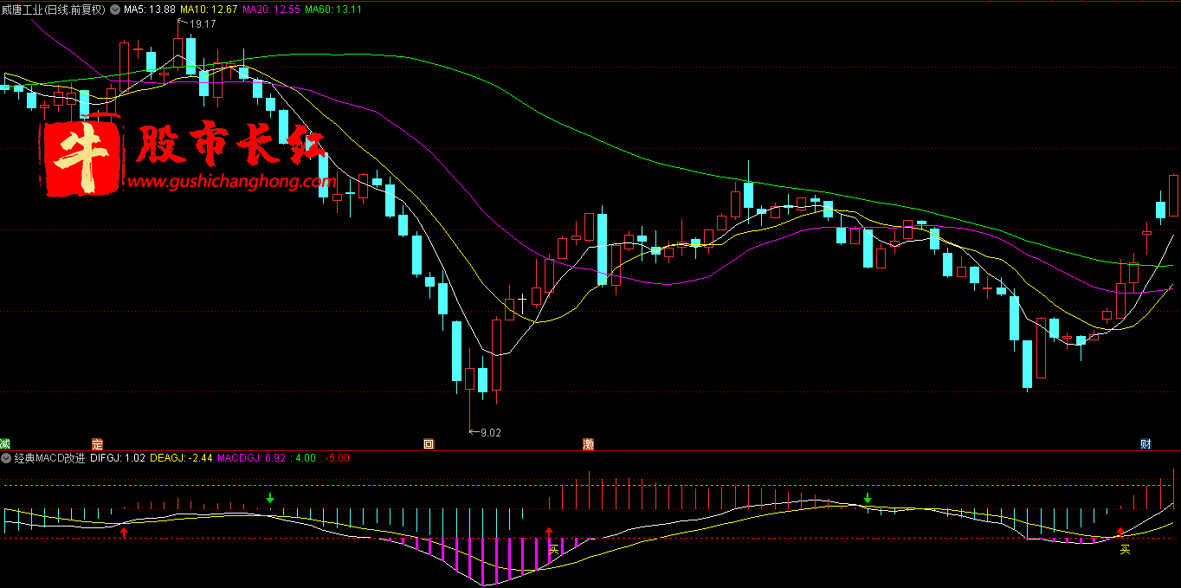Click the MACDGJ: 6.92 value label
1181x588 pixels.
coord(252,458)
